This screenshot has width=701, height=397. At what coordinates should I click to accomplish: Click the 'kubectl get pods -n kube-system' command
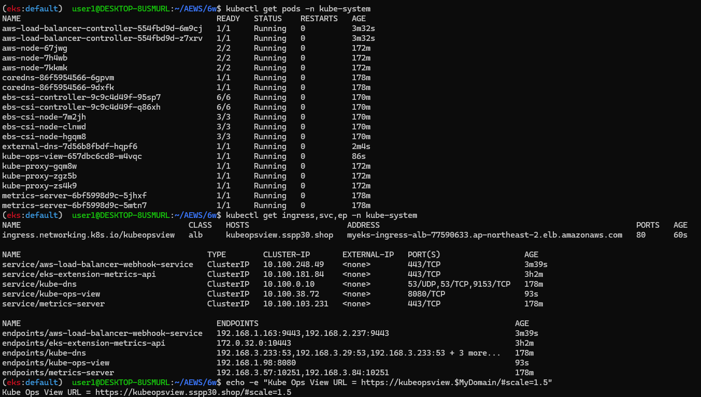(x=298, y=9)
